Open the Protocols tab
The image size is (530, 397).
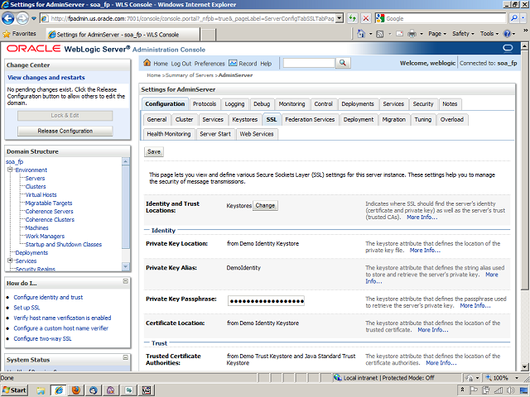(x=205, y=104)
